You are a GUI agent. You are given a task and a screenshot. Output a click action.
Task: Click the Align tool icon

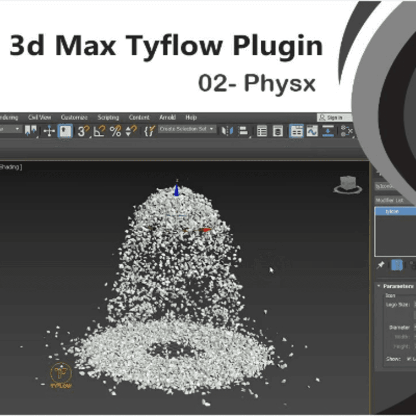coord(243,131)
